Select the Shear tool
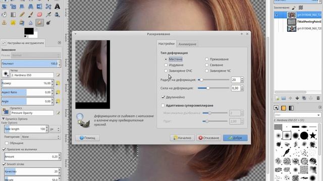This screenshot has width=323, height=181. (22, 7)
